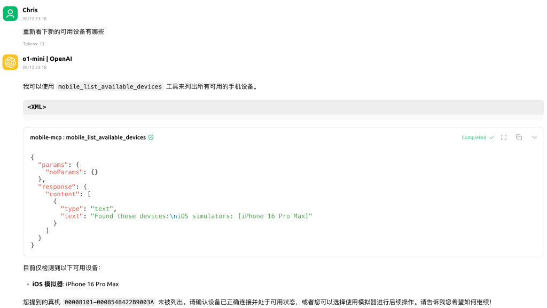Click the green Completed checkmark icon
Viewport: 547px width, 308px height.
pyautogui.click(x=492, y=137)
